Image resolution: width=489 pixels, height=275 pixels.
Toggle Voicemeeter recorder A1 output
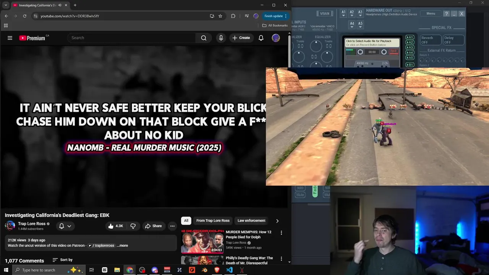[410, 37]
